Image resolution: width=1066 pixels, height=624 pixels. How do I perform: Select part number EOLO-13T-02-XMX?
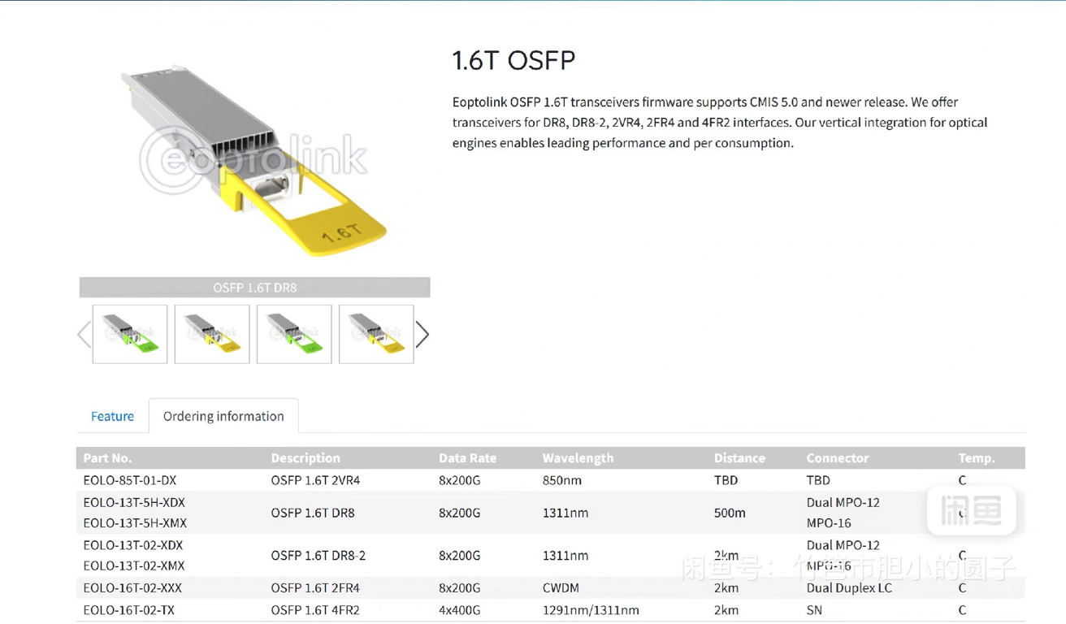(134, 565)
